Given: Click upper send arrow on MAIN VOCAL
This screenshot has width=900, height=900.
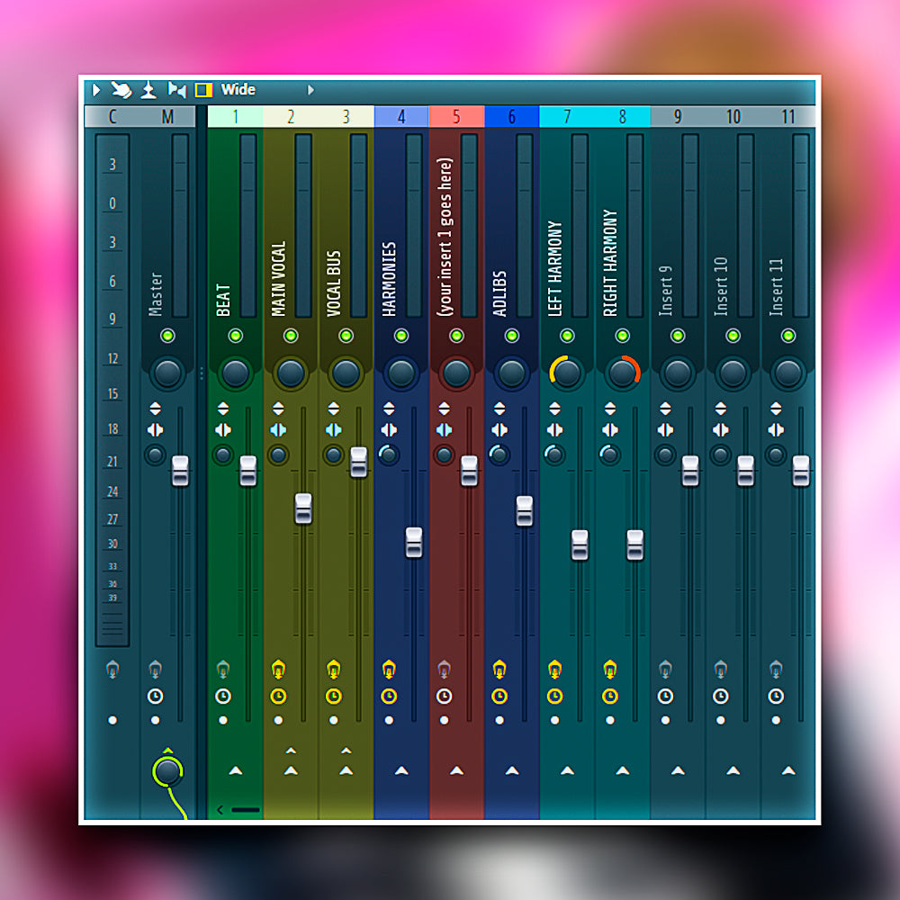Looking at the screenshot, I should pos(291,751).
